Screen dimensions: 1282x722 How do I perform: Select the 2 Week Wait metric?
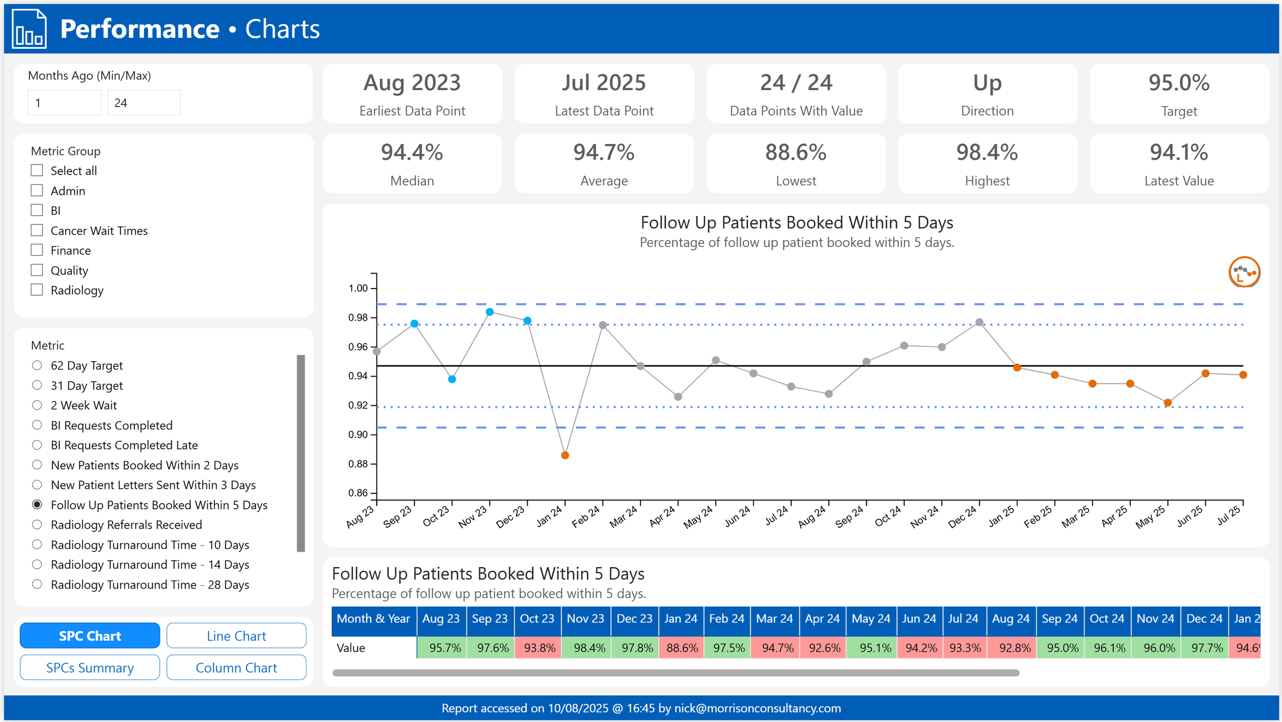click(37, 405)
